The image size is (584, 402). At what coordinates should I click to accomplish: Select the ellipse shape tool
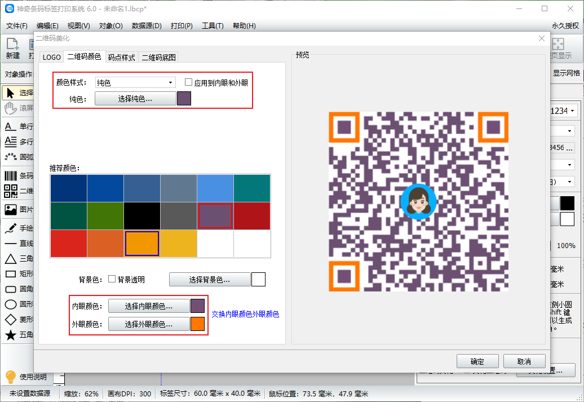pos(11,304)
